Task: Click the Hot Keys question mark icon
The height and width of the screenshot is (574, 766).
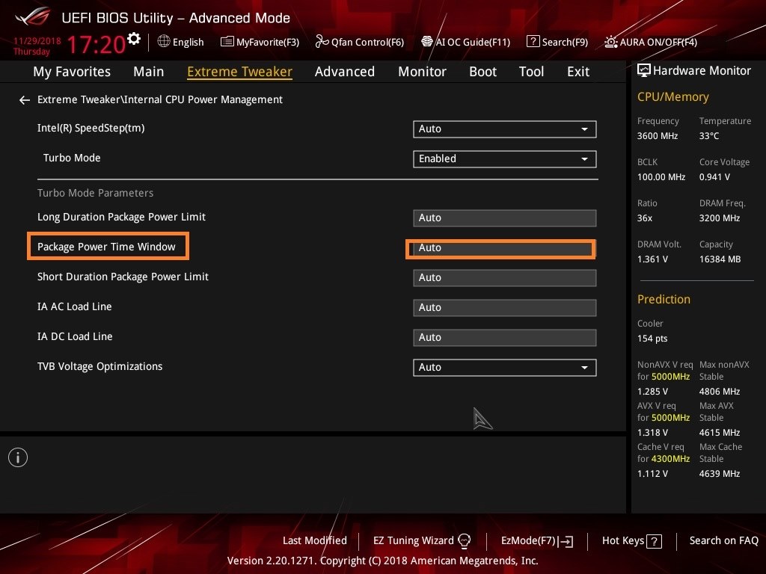Action: click(654, 541)
